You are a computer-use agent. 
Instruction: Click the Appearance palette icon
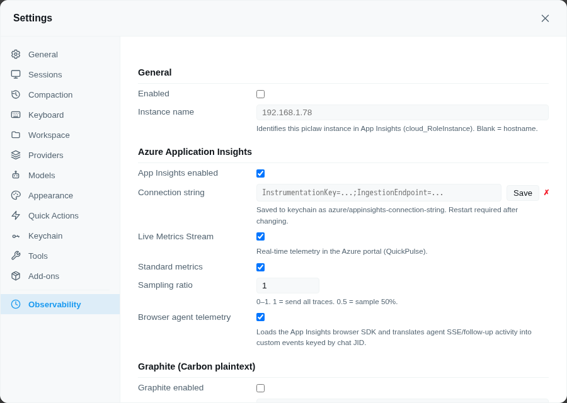pyautogui.click(x=16, y=196)
